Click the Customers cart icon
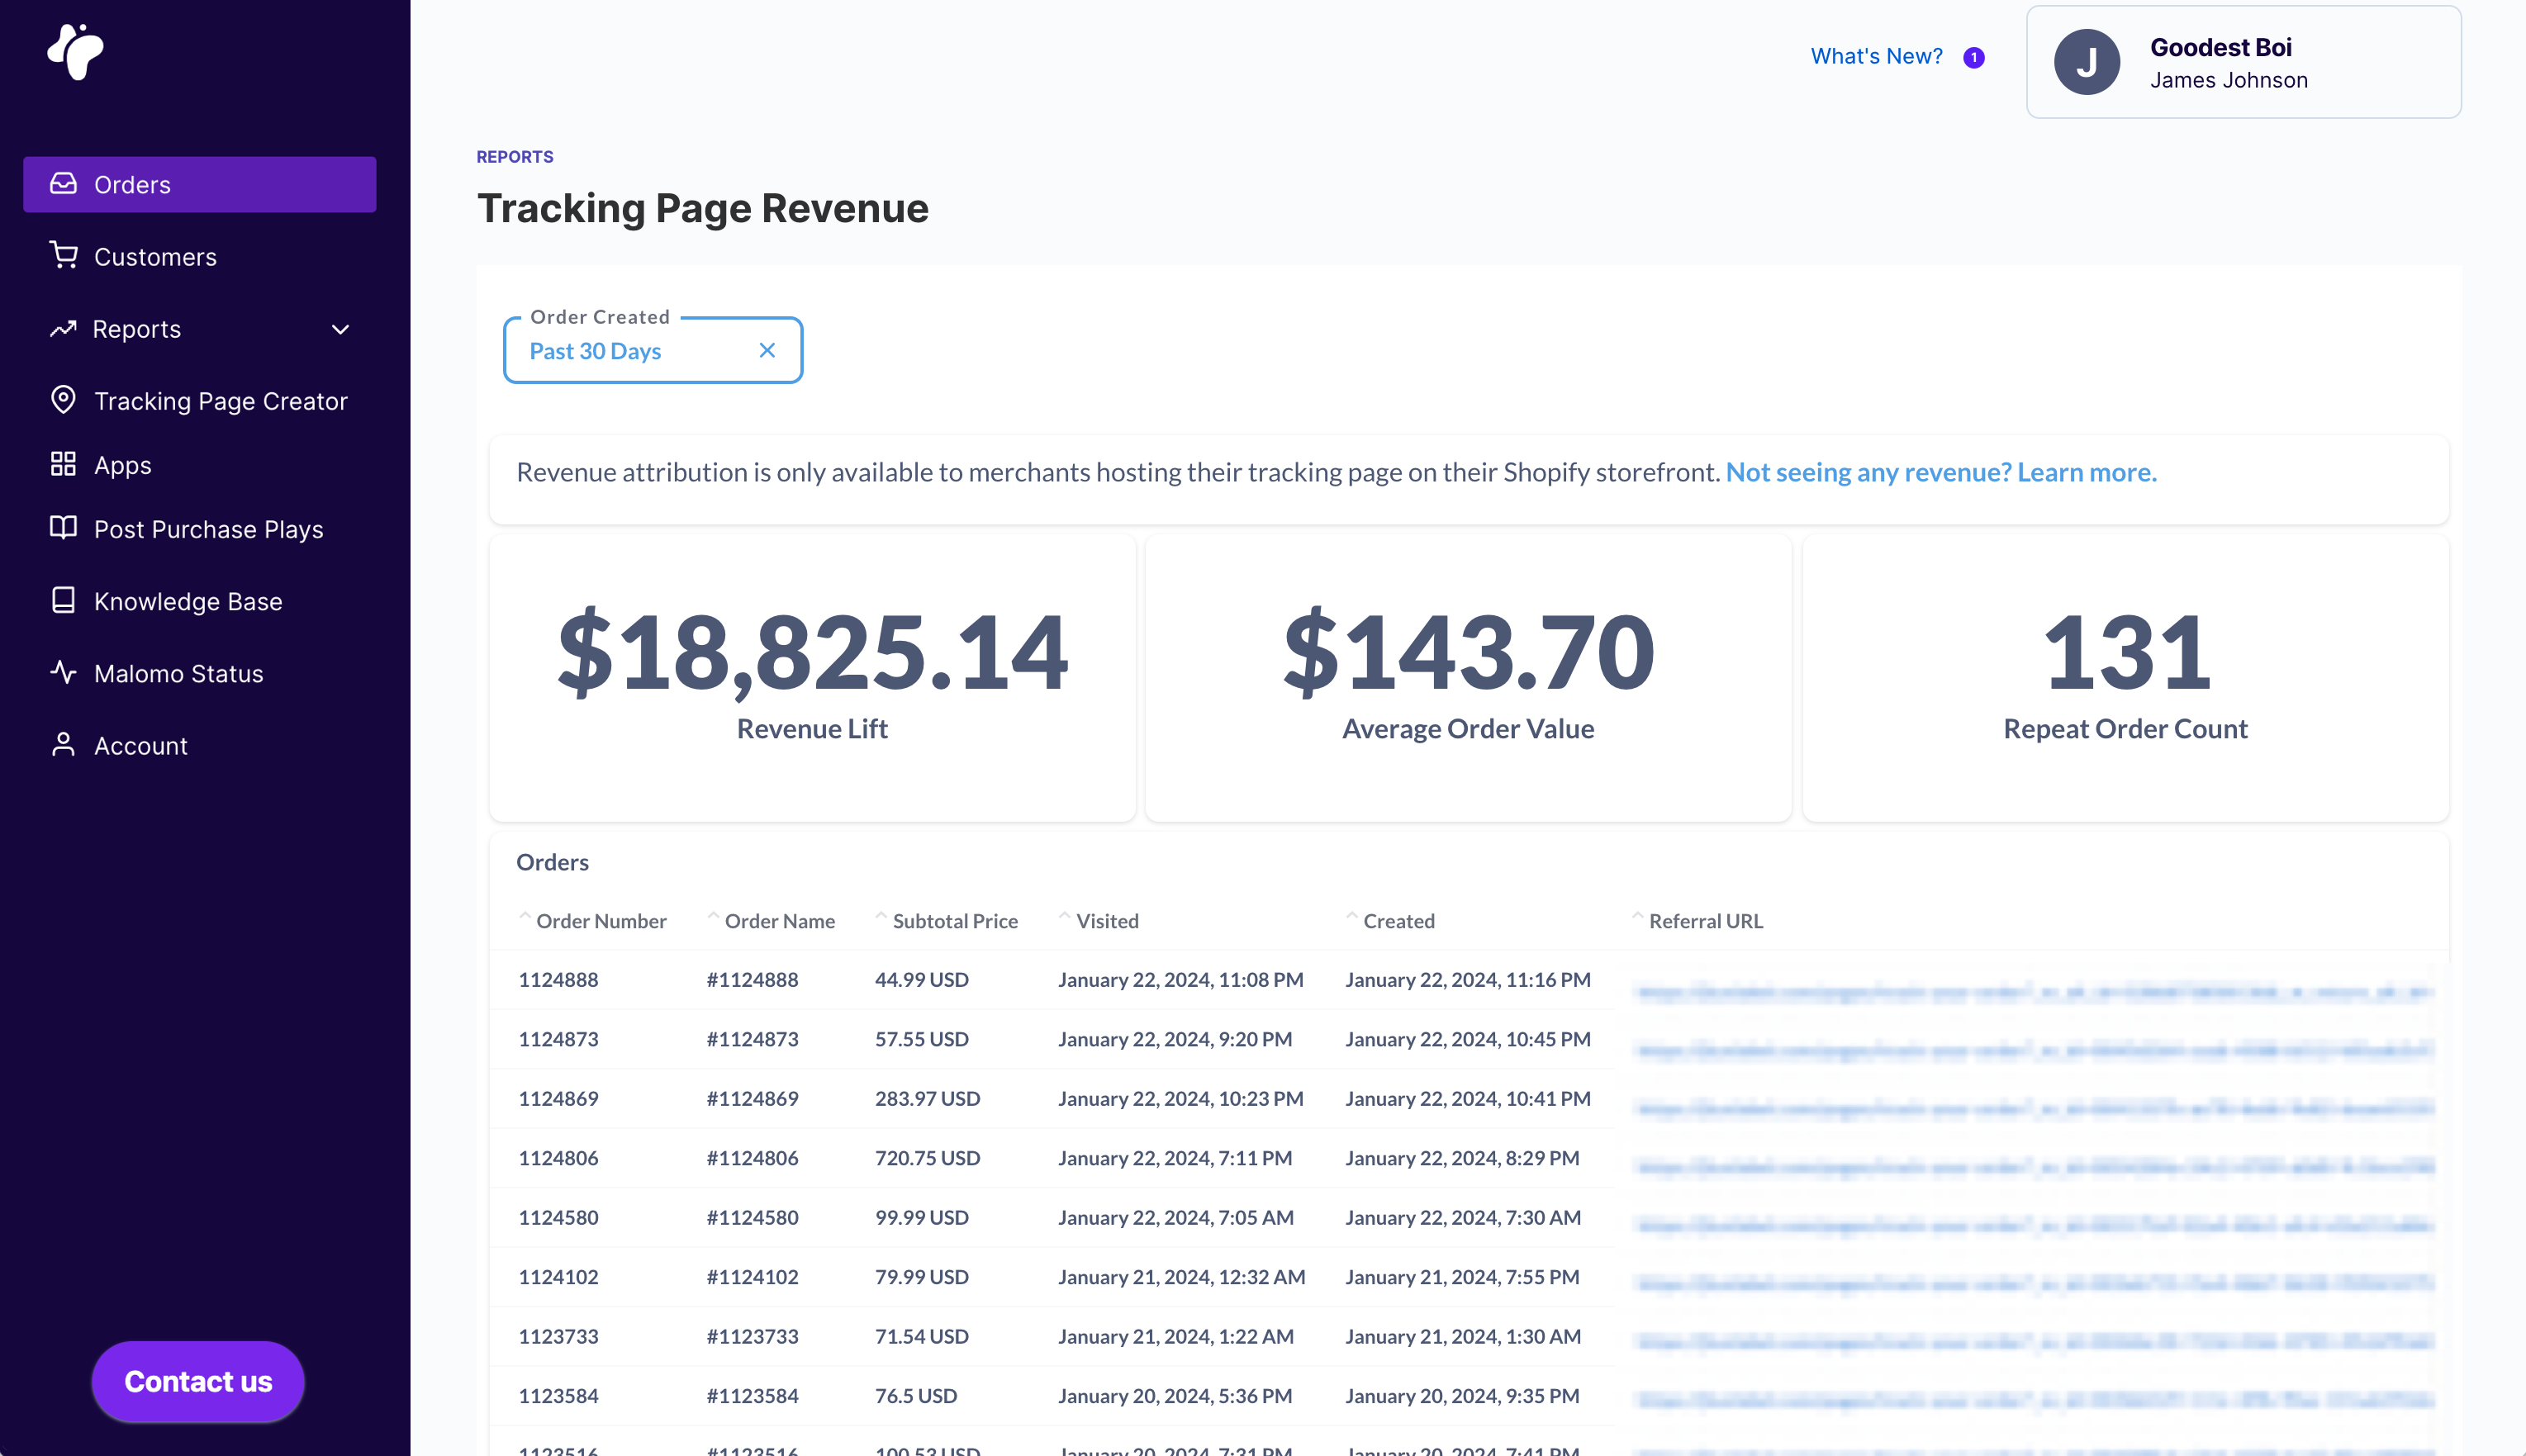 coord(63,256)
